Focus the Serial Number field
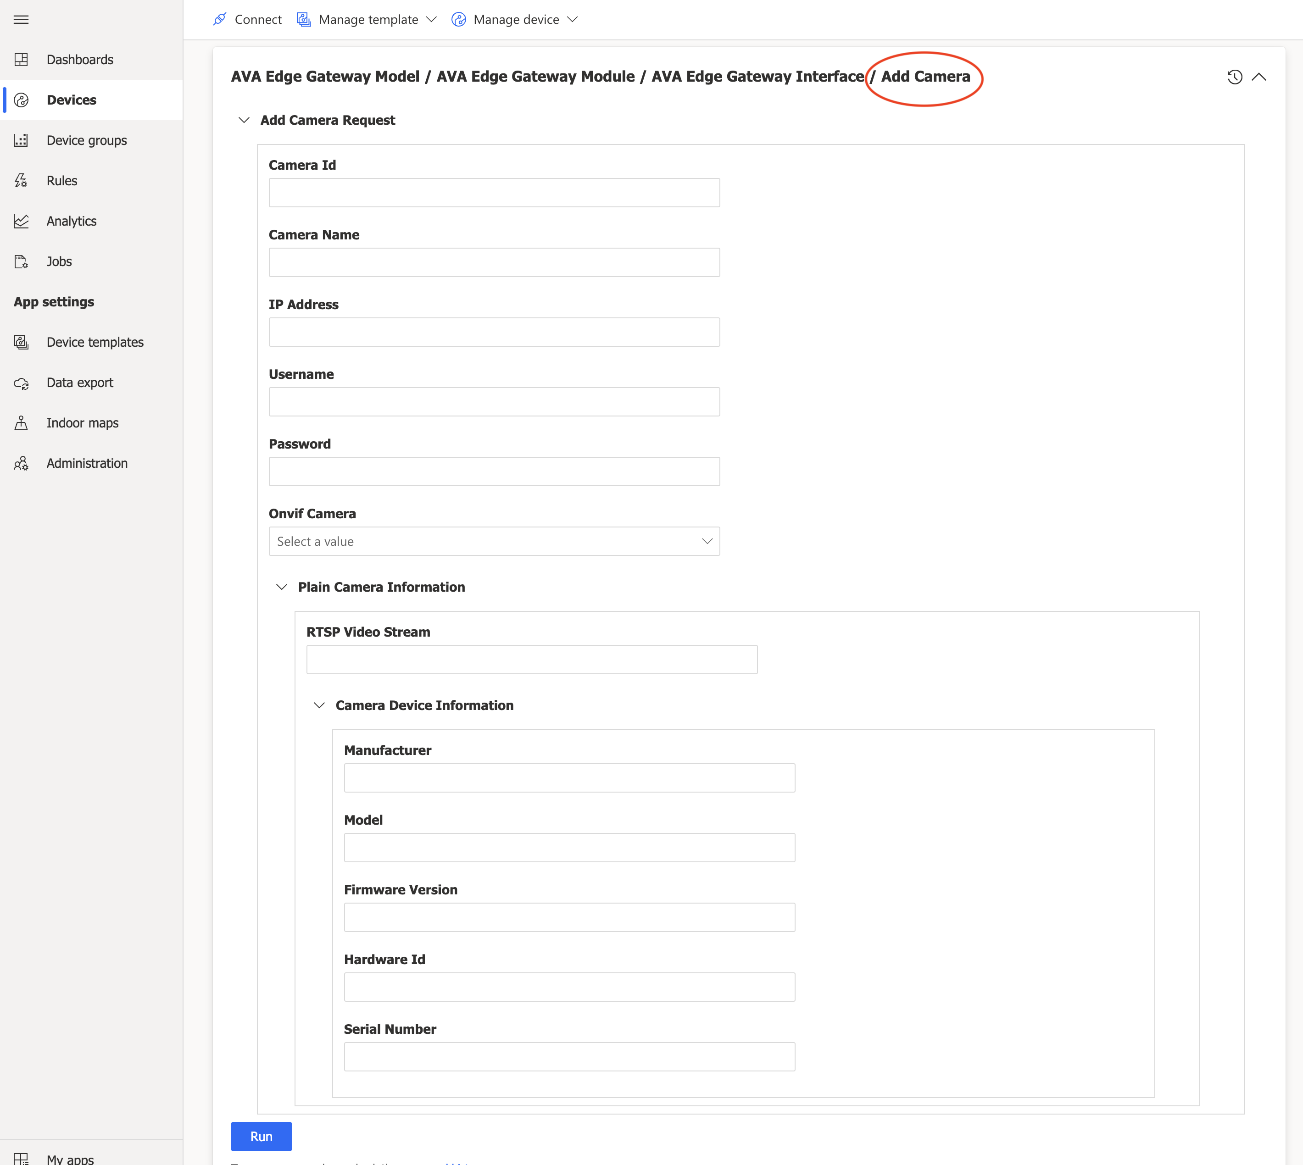 570,1057
